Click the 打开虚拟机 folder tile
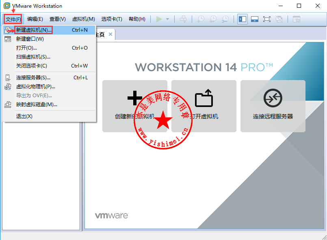This screenshot has width=327, height=240. point(204,106)
